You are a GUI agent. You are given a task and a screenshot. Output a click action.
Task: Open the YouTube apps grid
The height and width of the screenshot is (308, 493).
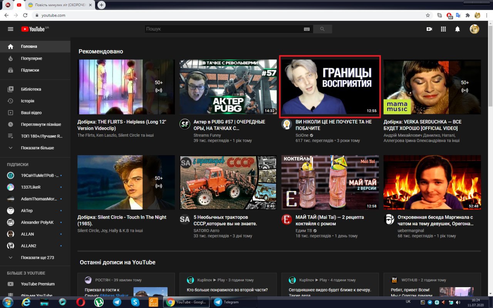(443, 29)
